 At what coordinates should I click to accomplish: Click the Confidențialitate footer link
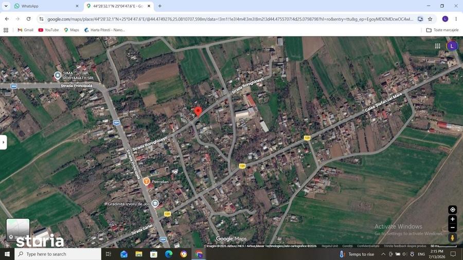[x=368, y=246]
